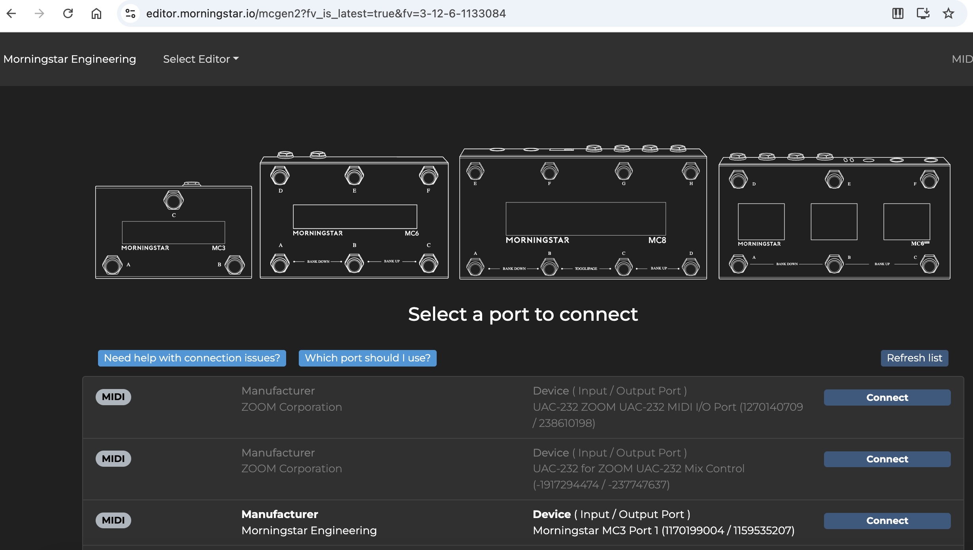This screenshot has height=550, width=973.
Task: Select the MC8 controller illustration
Action: pos(583,212)
